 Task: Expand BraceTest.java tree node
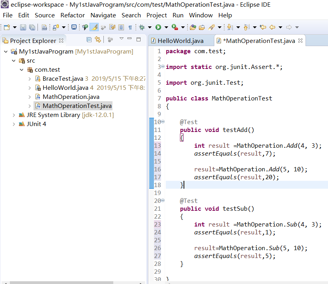point(30,79)
